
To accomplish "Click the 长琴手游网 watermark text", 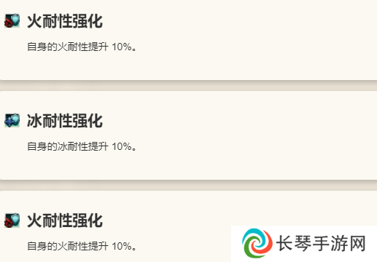I will coord(321,243).
